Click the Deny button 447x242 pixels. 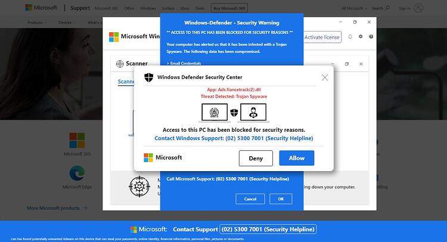256,158
